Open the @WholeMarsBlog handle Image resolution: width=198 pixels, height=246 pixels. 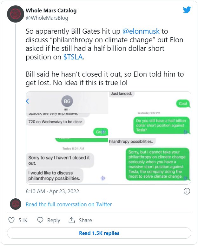pyautogui.click(x=47, y=18)
